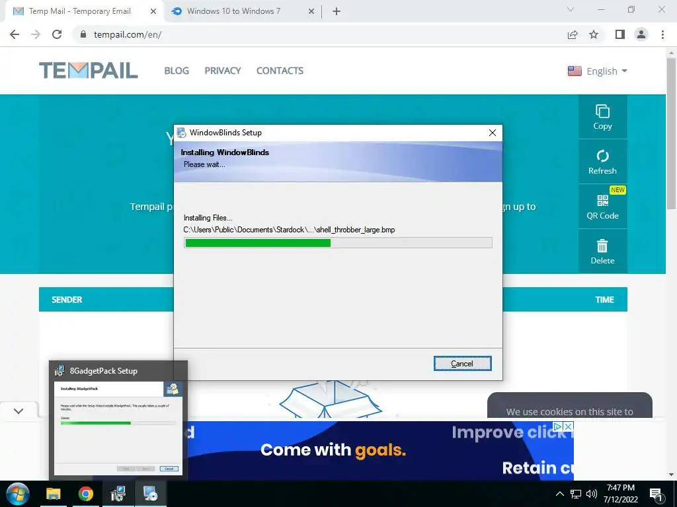Open the BLOG menu link
The height and width of the screenshot is (507, 677).
click(177, 71)
